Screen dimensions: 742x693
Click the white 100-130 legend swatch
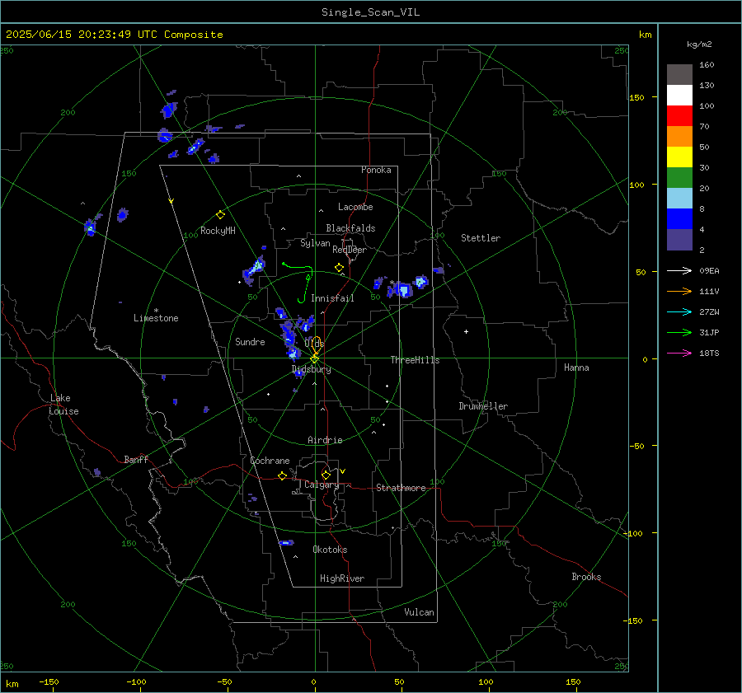click(679, 96)
